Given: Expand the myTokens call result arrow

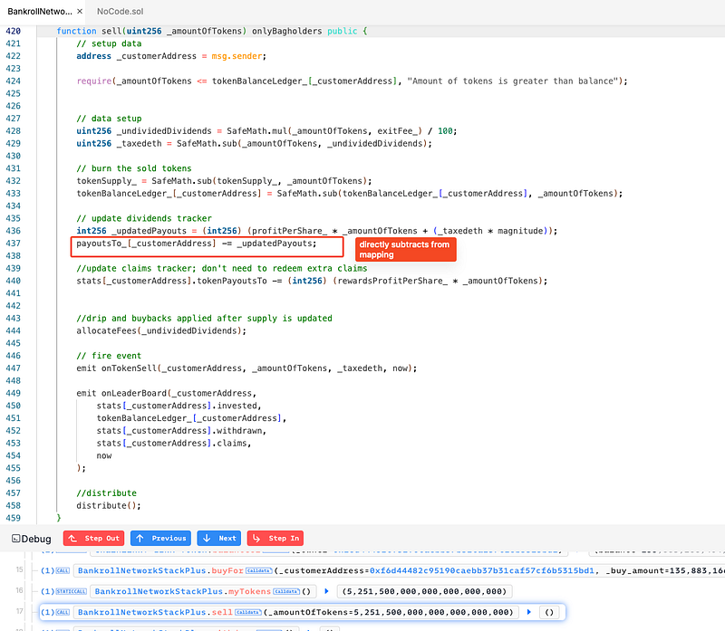Looking at the screenshot, I should tap(324, 590).
